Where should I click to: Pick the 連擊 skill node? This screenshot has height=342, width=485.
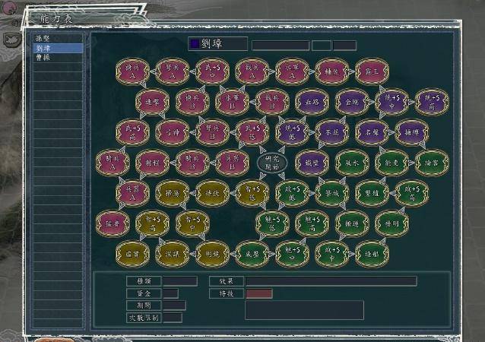(152, 102)
